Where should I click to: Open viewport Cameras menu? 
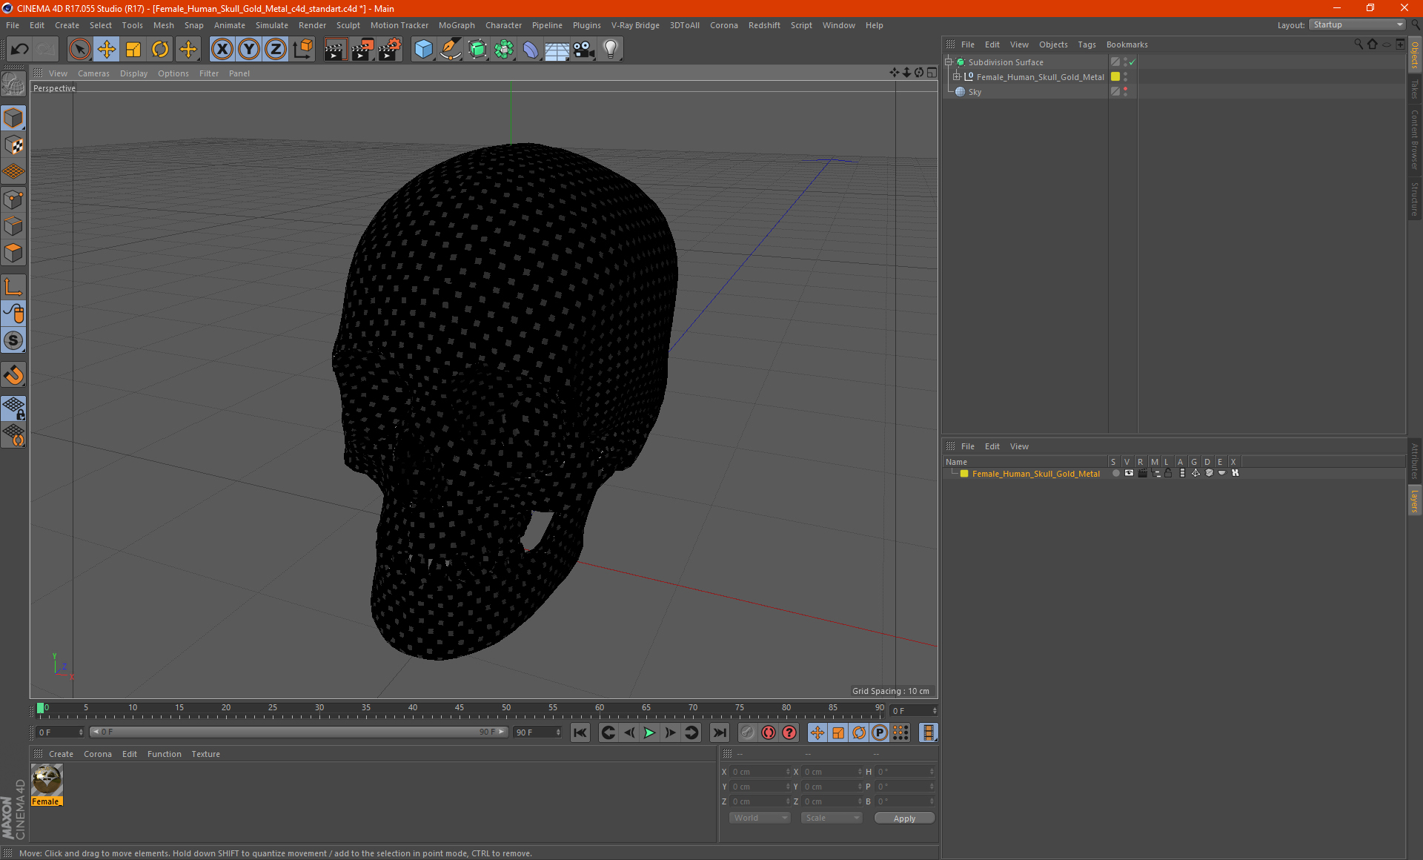click(x=93, y=73)
